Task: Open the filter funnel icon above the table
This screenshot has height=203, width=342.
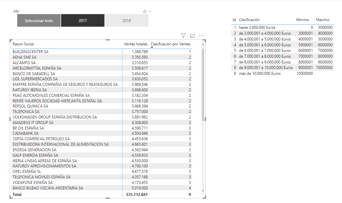Action: pos(183,36)
